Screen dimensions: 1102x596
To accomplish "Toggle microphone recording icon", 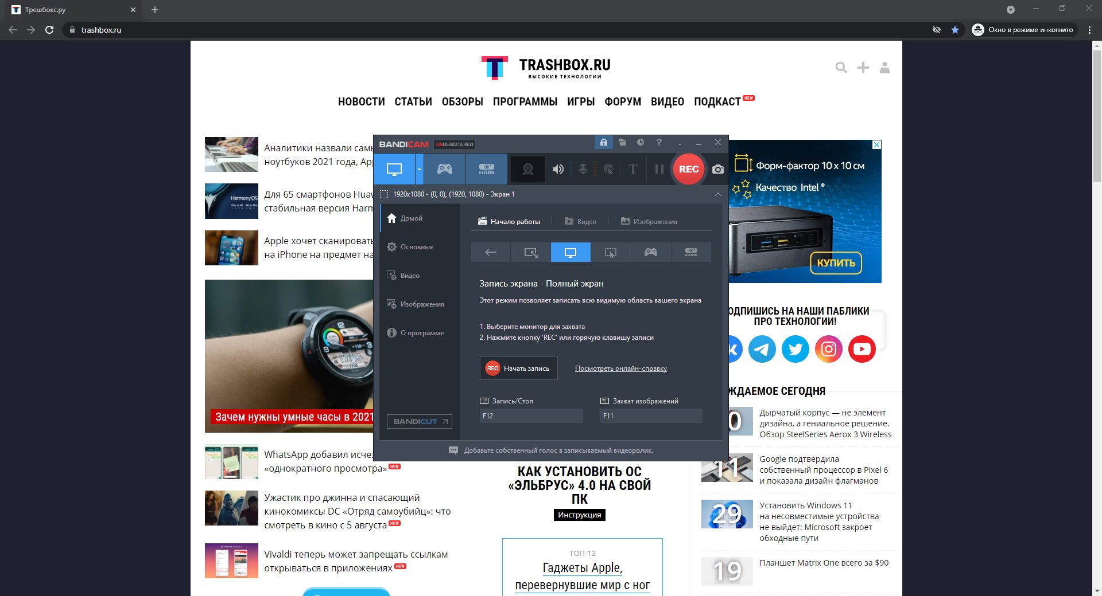I will 583,169.
